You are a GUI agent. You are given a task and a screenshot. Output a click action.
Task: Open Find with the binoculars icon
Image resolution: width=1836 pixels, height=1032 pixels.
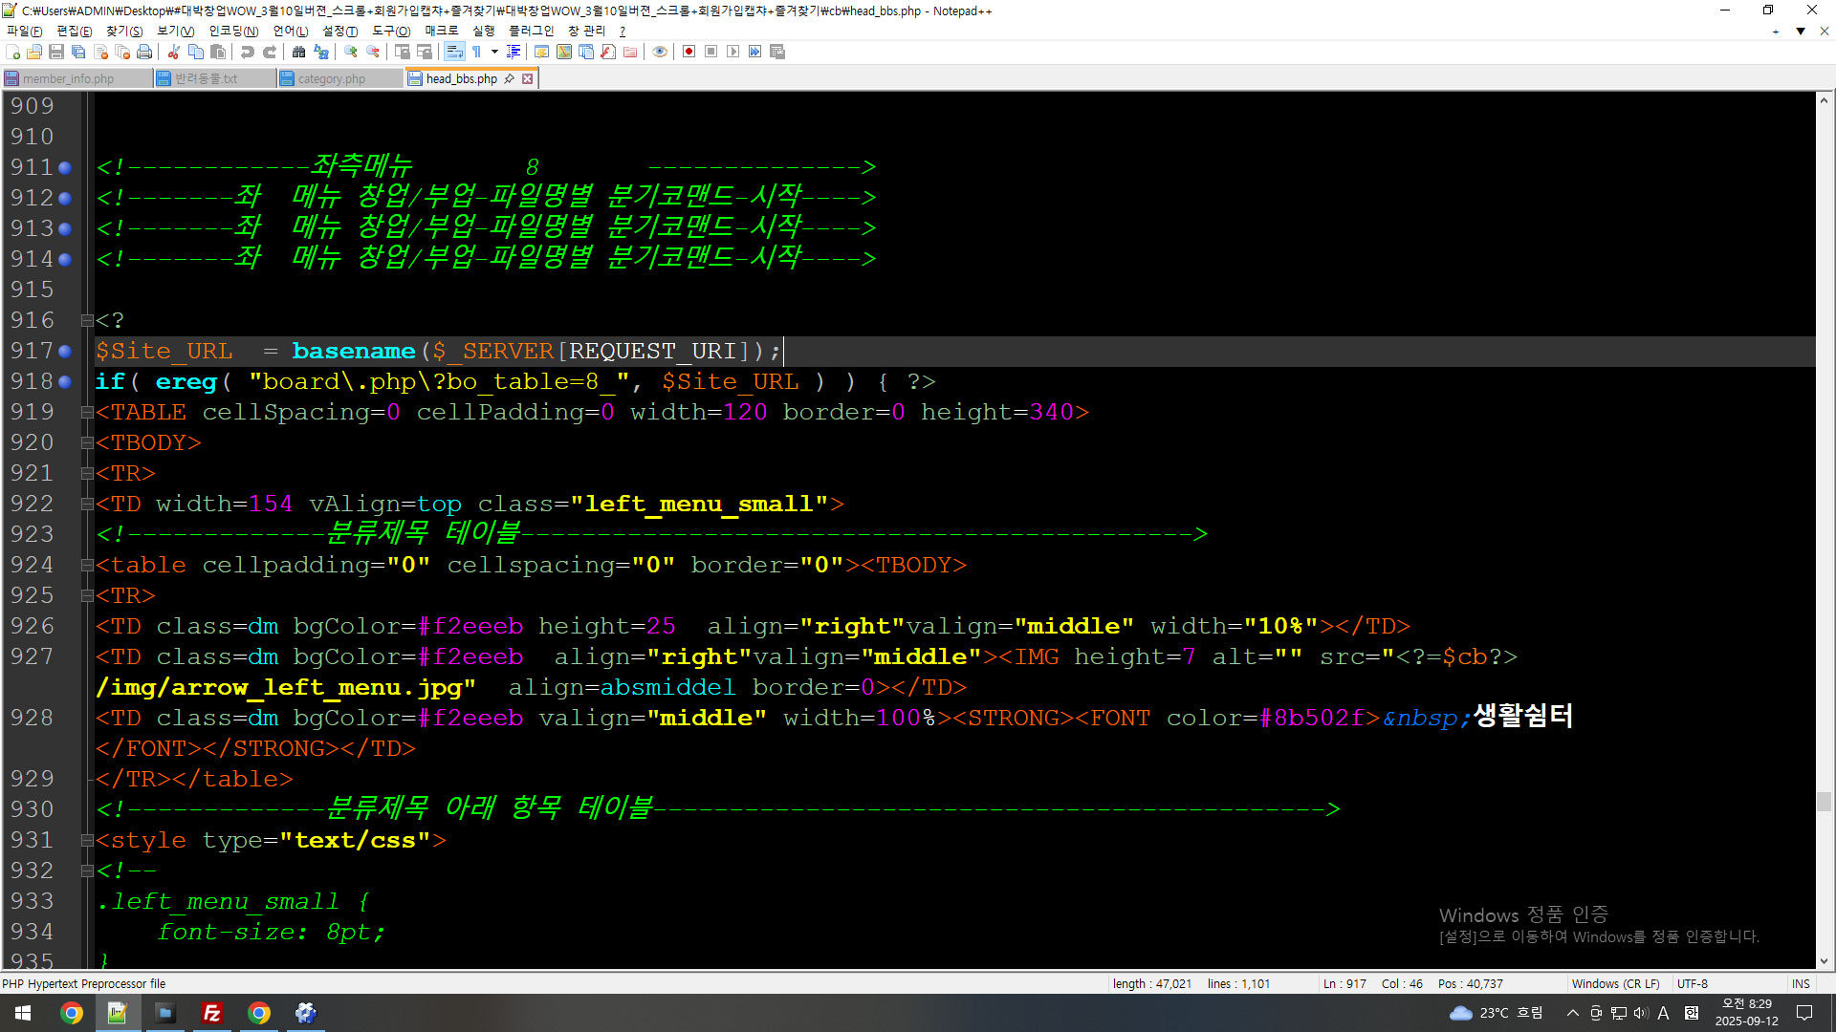point(299,52)
